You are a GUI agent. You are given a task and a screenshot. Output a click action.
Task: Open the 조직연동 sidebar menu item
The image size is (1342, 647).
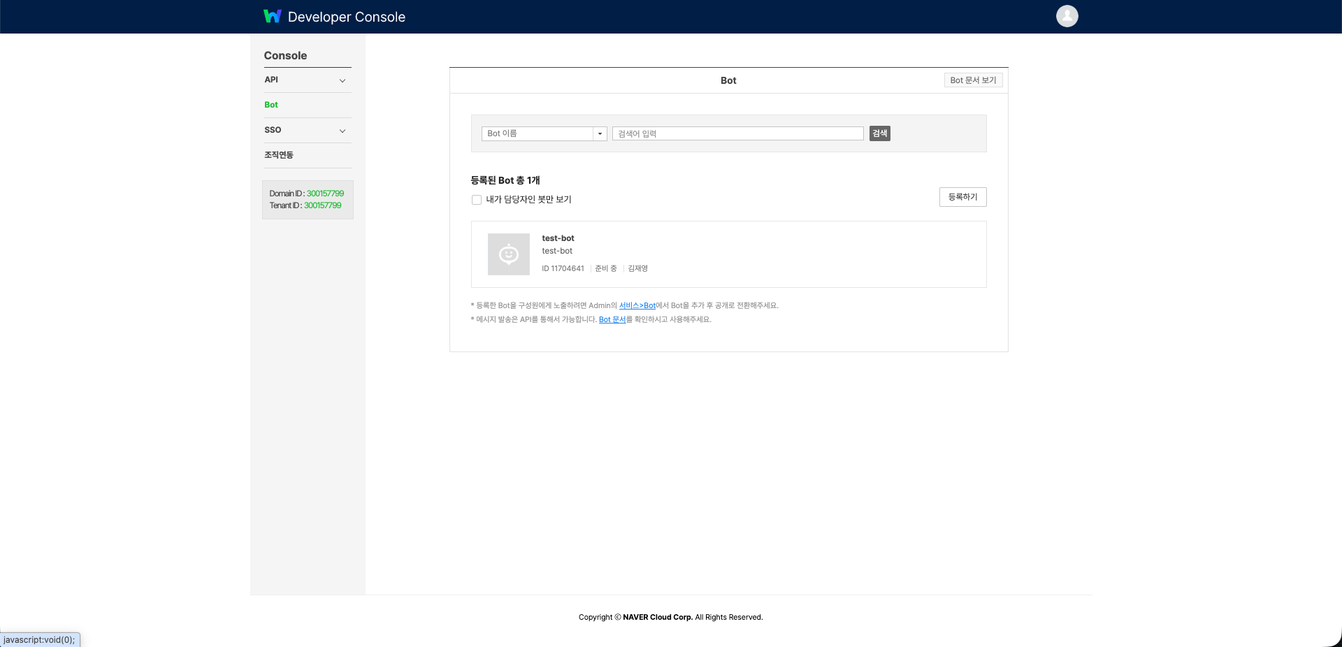pyautogui.click(x=279, y=155)
